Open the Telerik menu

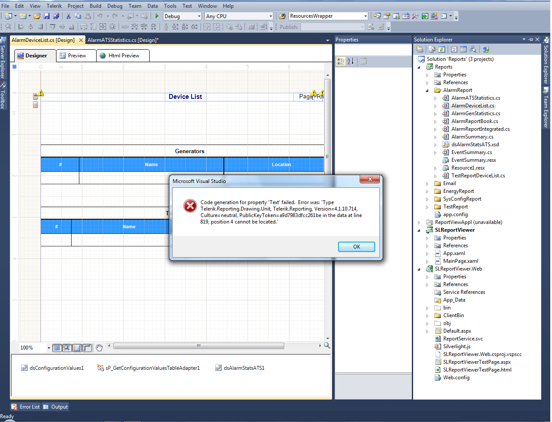coord(54,6)
